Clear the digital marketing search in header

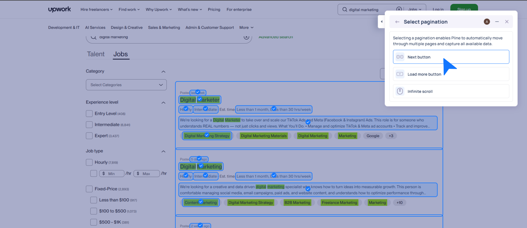pos(399,9)
